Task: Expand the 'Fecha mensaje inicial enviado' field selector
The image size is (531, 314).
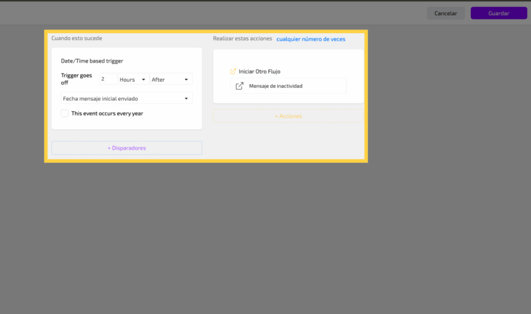Action: click(126, 98)
